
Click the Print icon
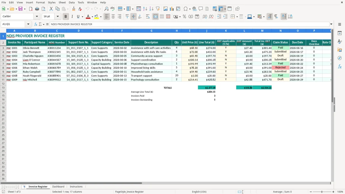tap(37, 9)
